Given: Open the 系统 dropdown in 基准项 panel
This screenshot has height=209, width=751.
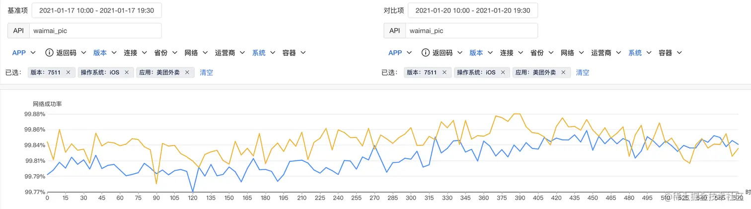Looking at the screenshot, I should coord(264,53).
